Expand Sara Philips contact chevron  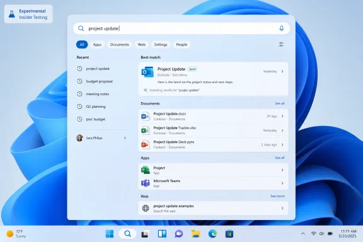(x=125, y=138)
